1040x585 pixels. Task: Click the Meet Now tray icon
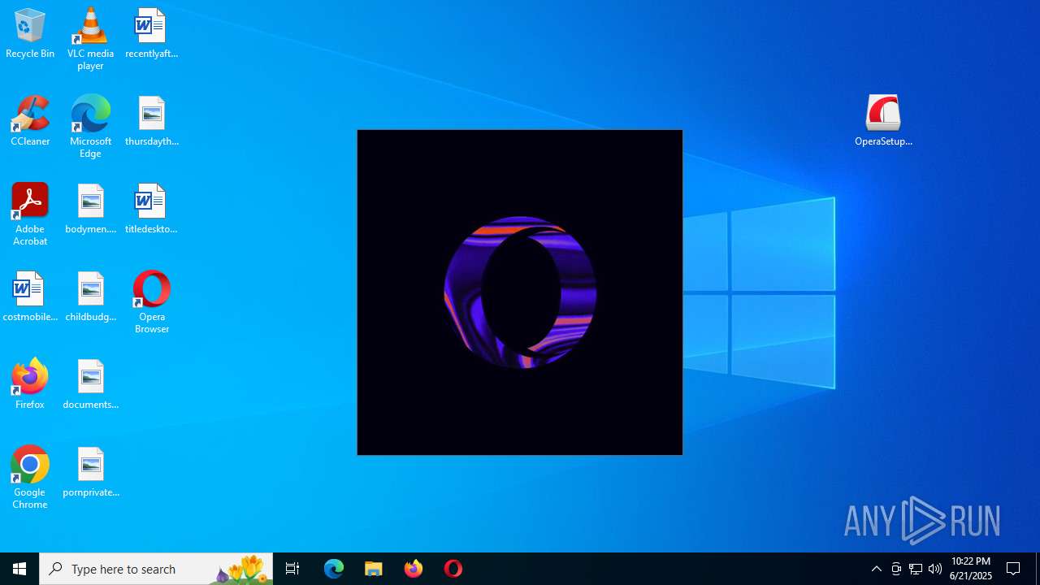coord(896,569)
